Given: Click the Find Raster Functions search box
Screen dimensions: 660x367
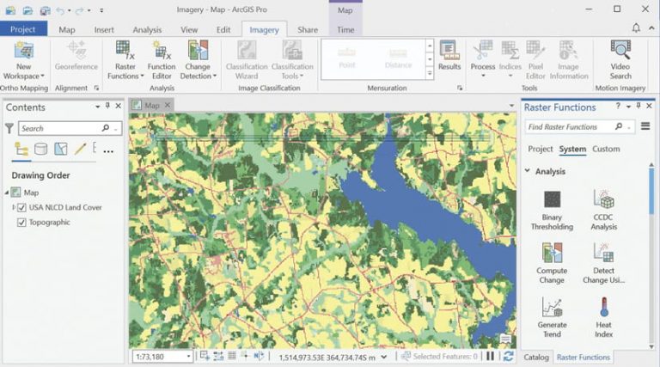Looking at the screenshot, I should 571,126.
